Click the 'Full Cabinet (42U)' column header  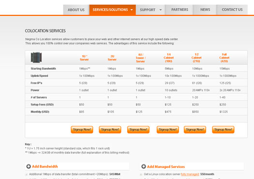point(224,58)
